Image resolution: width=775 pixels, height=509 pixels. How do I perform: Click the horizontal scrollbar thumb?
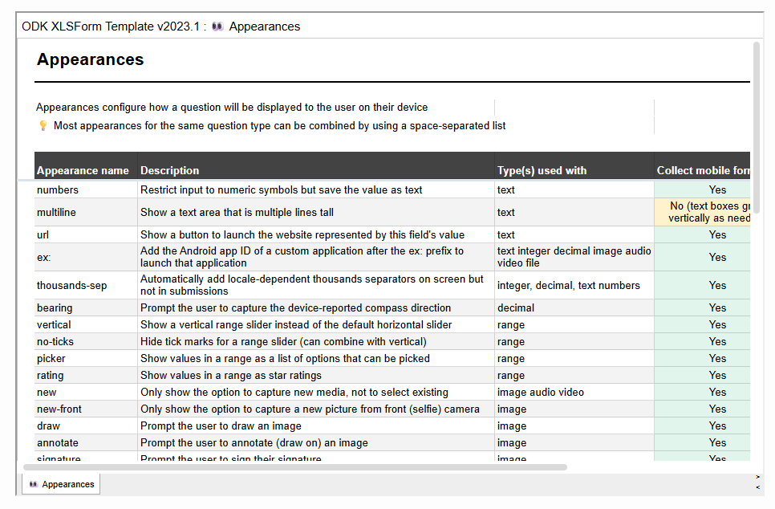(295, 466)
